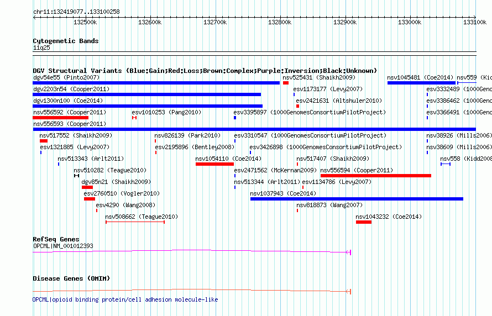492x316 pixels.
Task: Click the dgv85n21 (Shaikh2009) red bar
Action: (87, 187)
